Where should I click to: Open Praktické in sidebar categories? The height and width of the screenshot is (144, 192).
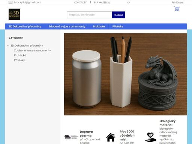(20, 55)
